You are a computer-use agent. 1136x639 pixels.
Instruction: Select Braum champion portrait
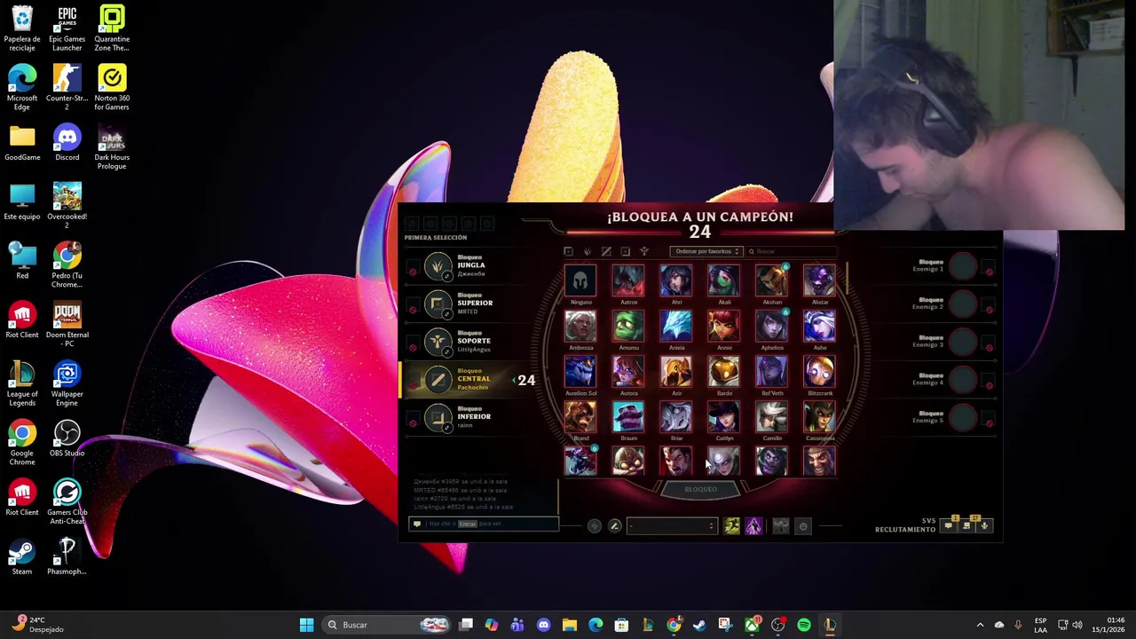pos(628,417)
